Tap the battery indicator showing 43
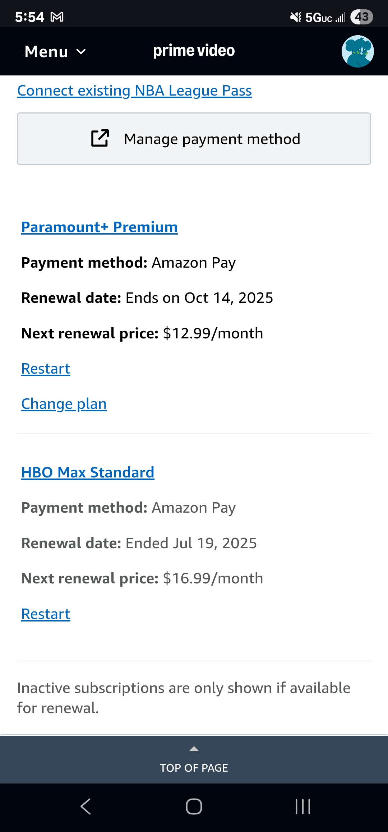Viewport: 388px width, 832px height. (362, 17)
